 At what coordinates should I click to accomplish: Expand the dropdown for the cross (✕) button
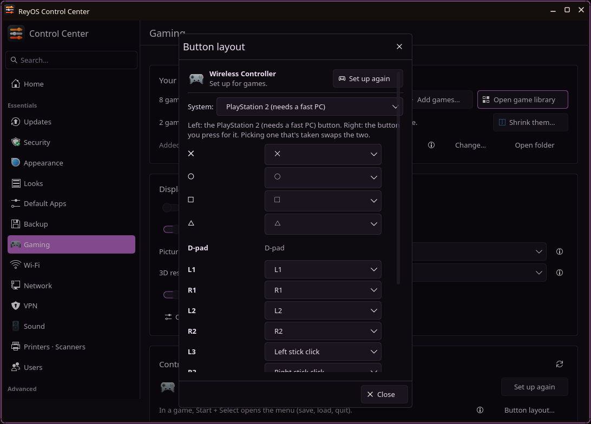[323, 154]
